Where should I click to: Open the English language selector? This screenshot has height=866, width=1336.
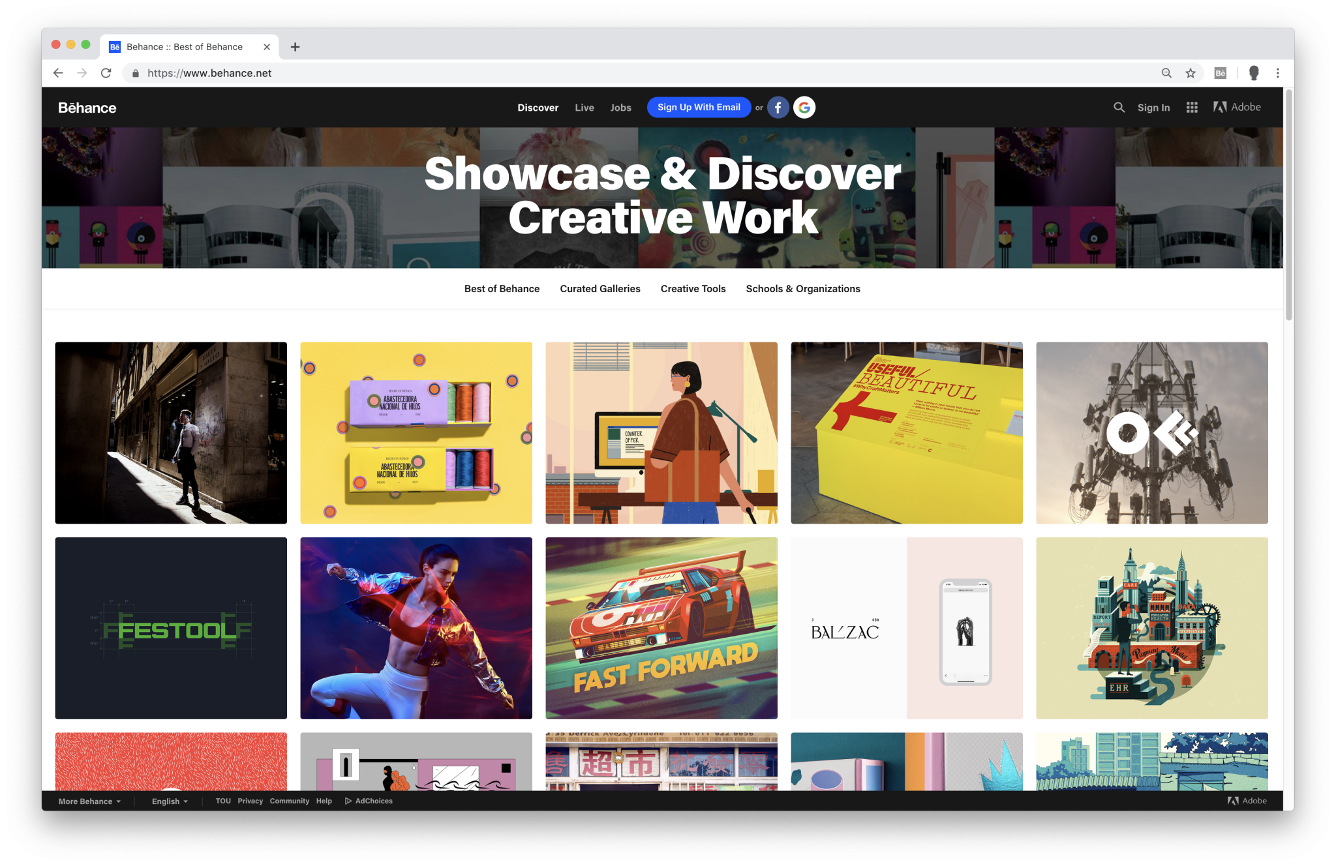[x=168, y=801]
